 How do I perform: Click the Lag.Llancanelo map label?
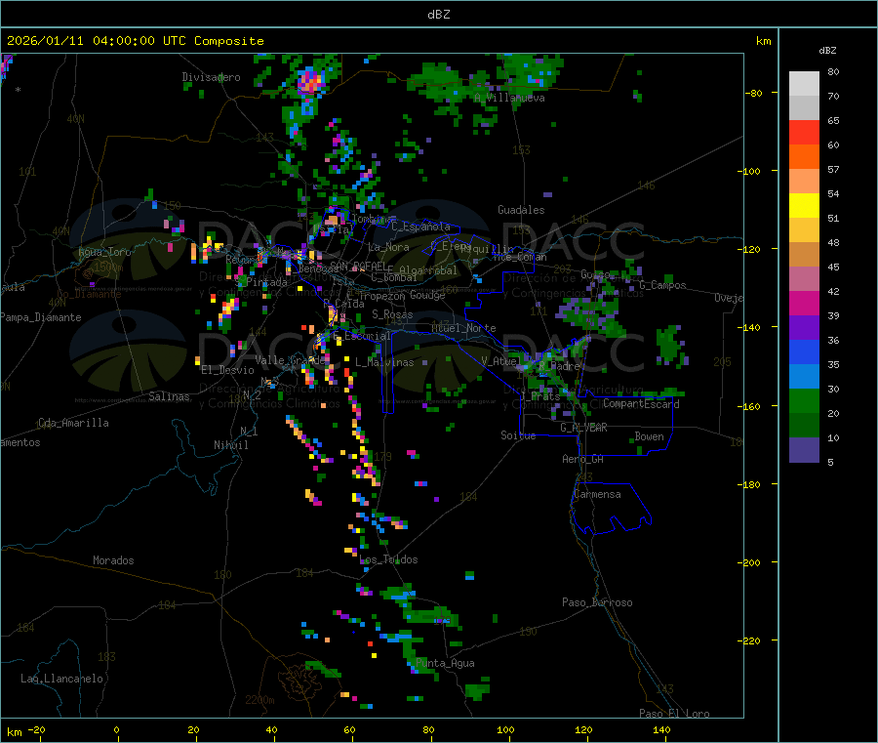pyautogui.click(x=62, y=679)
